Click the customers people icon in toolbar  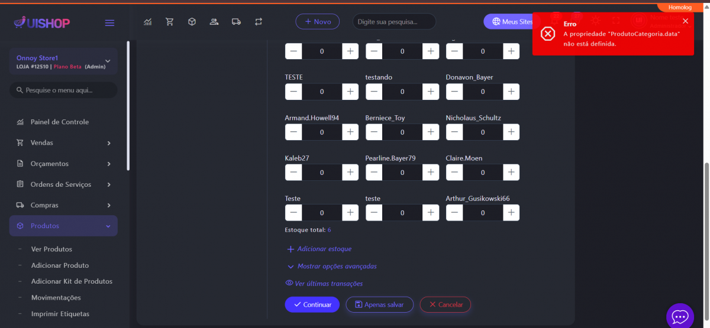(x=214, y=22)
